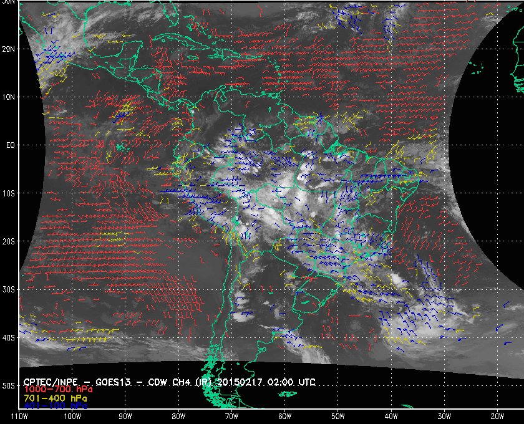Click the 10N latitude label

point(8,97)
